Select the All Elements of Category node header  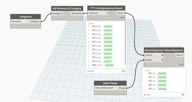tap(67, 9)
